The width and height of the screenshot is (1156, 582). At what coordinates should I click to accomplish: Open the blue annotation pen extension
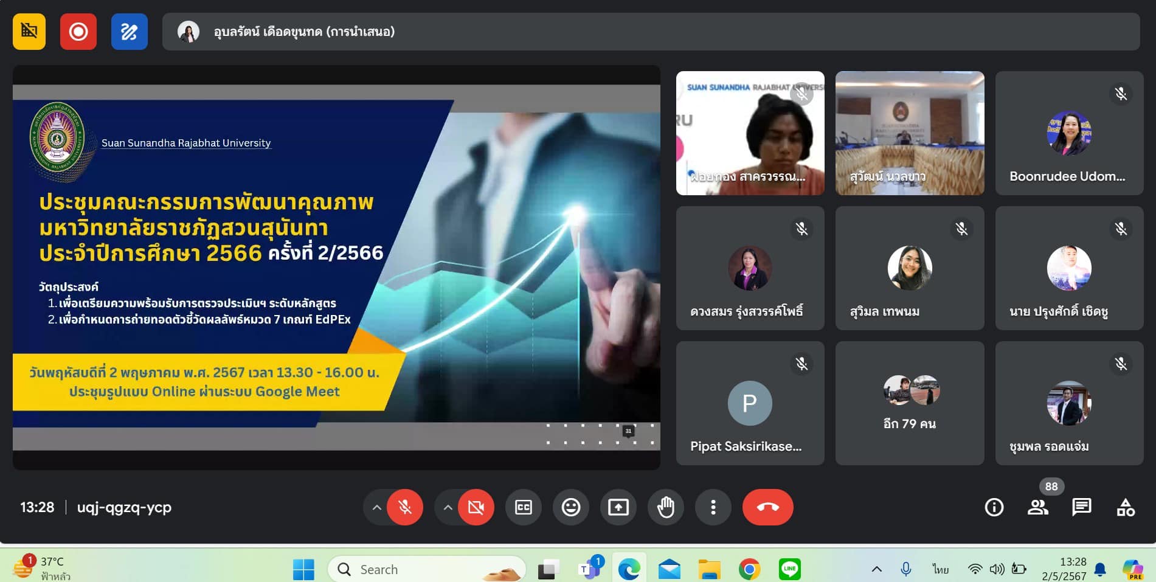point(129,32)
